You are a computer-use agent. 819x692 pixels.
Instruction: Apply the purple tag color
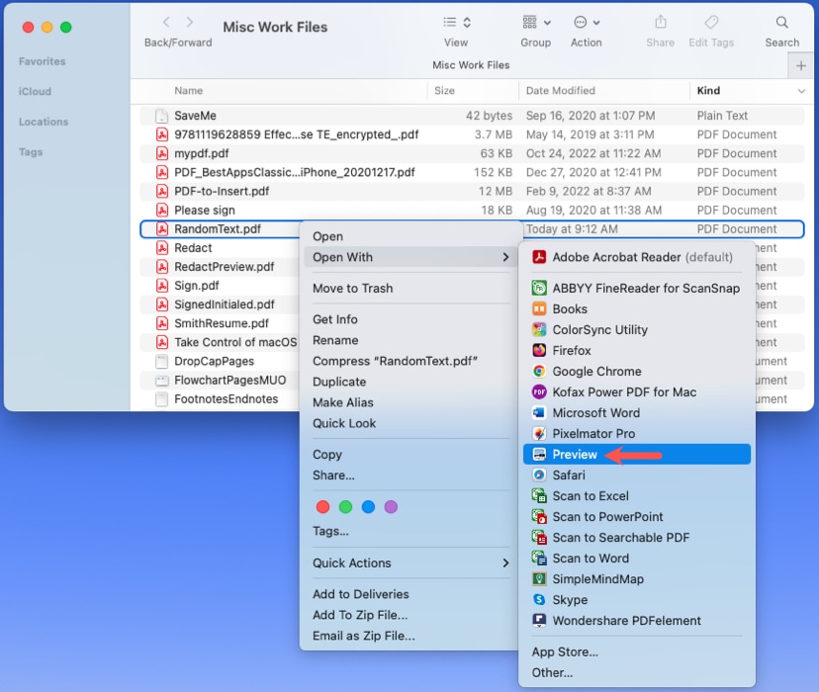point(391,506)
